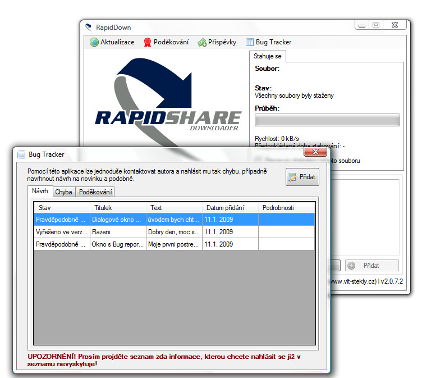Open Bug Tracker from RapidDown toolbar
The width and height of the screenshot is (422, 378).
[x=269, y=42]
